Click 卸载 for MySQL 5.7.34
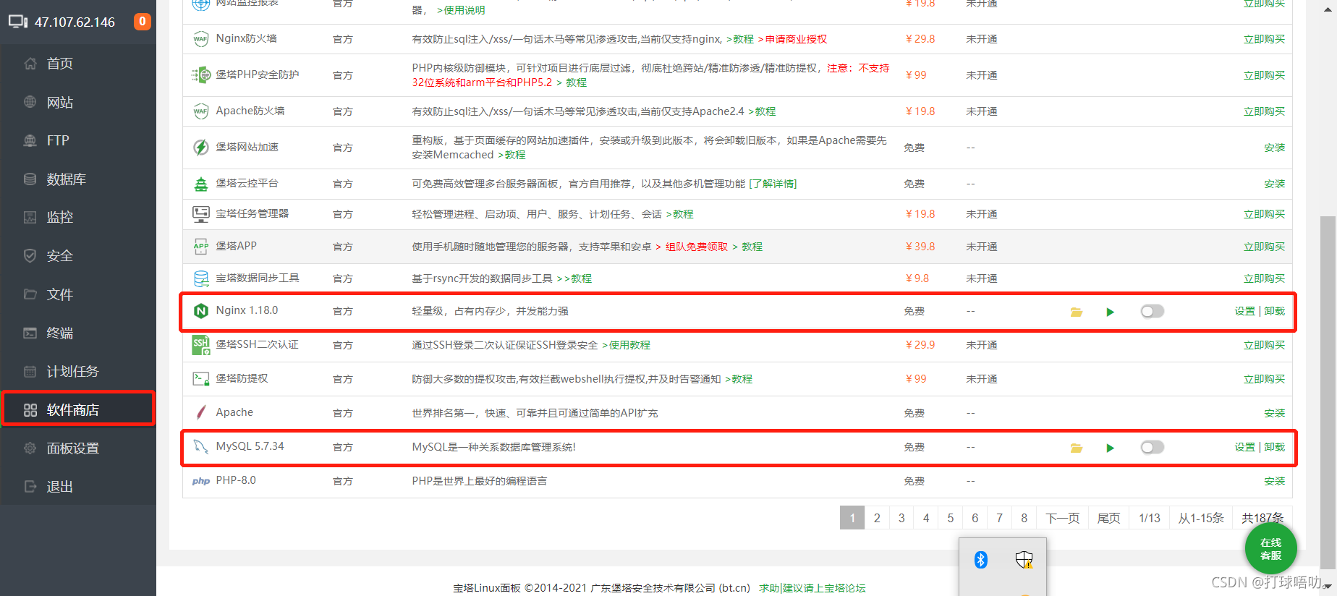This screenshot has height=596, width=1337. click(x=1275, y=447)
